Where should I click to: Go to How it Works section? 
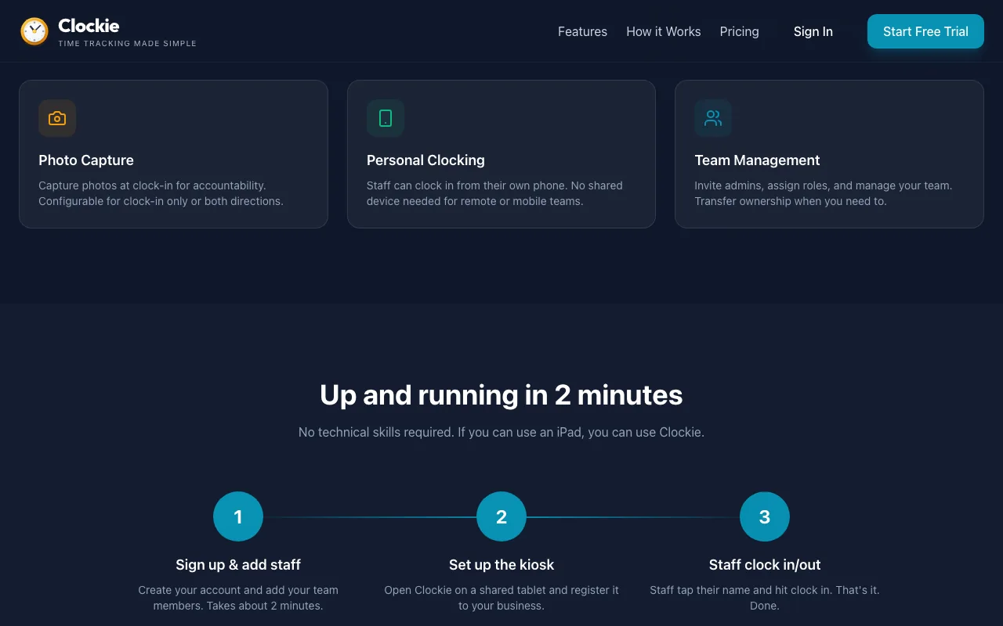pyautogui.click(x=664, y=31)
